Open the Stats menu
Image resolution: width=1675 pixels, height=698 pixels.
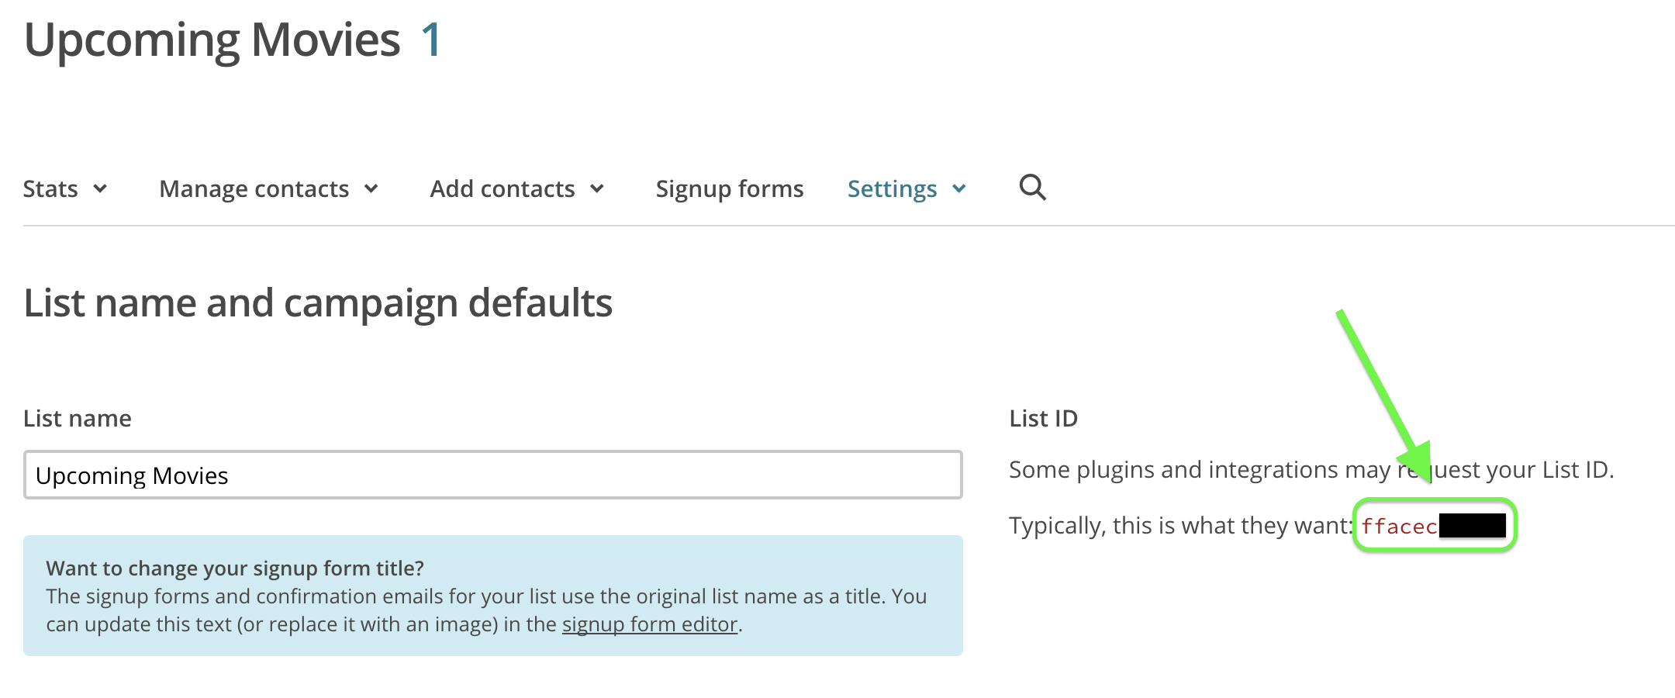pyautogui.click(x=50, y=188)
